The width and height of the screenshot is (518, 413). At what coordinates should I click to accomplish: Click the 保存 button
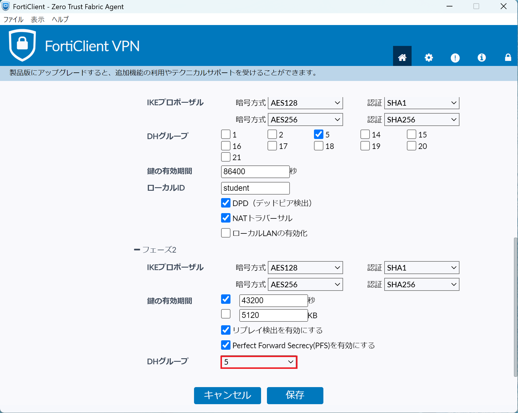pyautogui.click(x=295, y=395)
